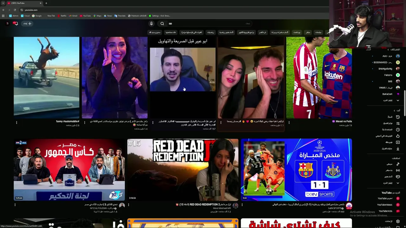Open the BO3OMAR22 channel subscription
This screenshot has height=228, width=406.
[386, 62]
